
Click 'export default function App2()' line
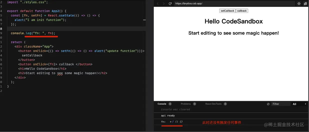point(36,11)
